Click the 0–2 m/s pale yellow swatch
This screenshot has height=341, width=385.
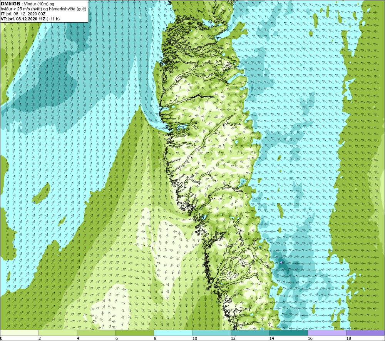pyautogui.click(x=19, y=333)
